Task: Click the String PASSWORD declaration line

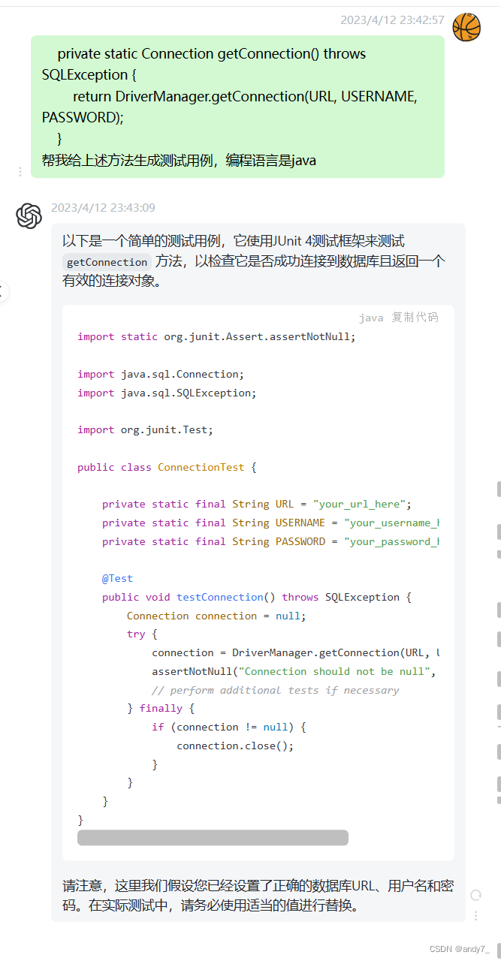Action: pyautogui.click(x=270, y=541)
